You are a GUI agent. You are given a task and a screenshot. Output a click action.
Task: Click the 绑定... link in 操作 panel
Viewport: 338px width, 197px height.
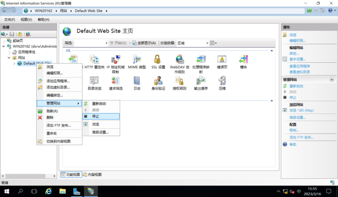[x=294, y=54]
